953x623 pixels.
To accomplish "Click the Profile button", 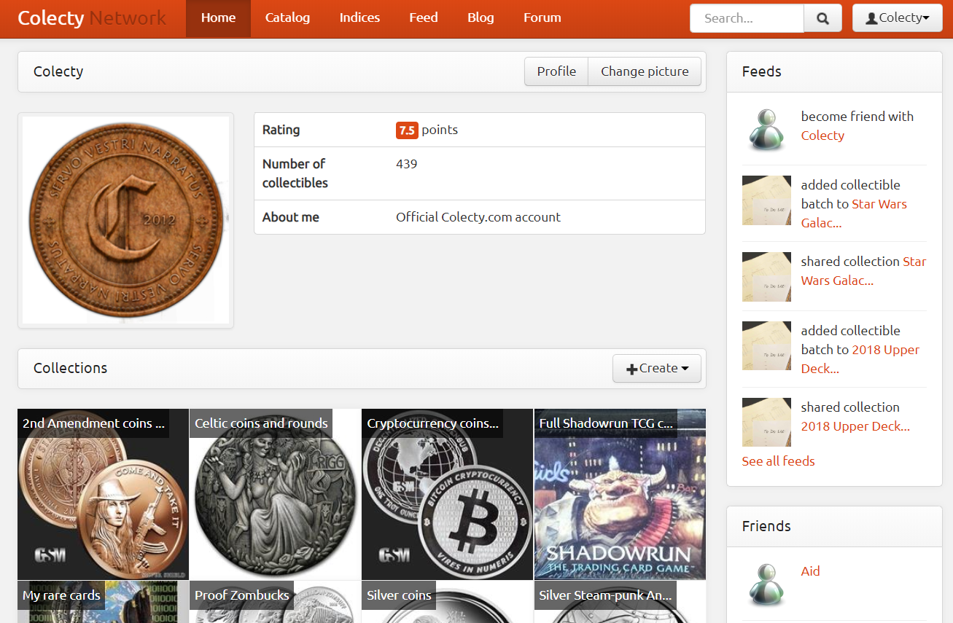I will pyautogui.click(x=556, y=71).
